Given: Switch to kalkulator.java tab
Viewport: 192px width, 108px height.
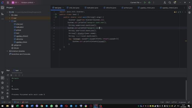Looking at the screenshot, I should [x=91, y=8].
